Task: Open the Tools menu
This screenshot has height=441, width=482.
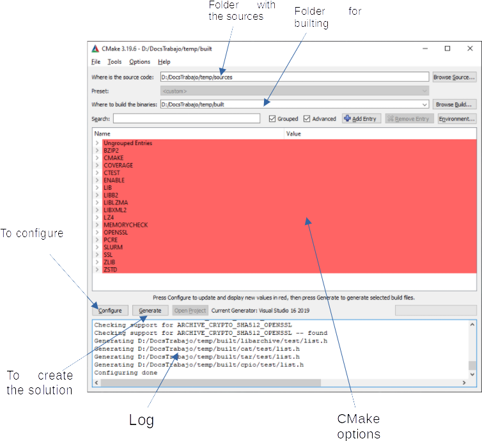Action: [x=114, y=62]
